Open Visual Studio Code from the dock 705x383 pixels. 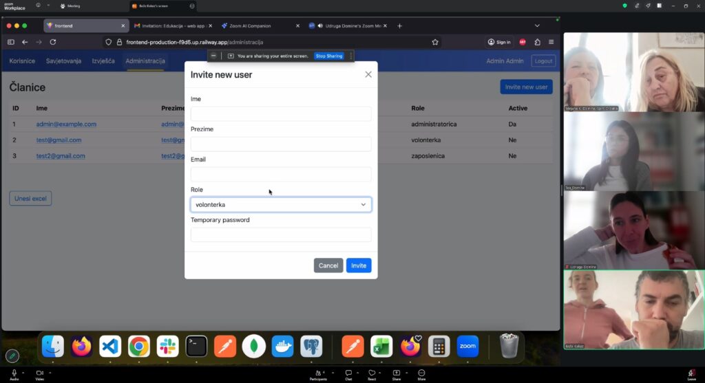click(x=110, y=346)
